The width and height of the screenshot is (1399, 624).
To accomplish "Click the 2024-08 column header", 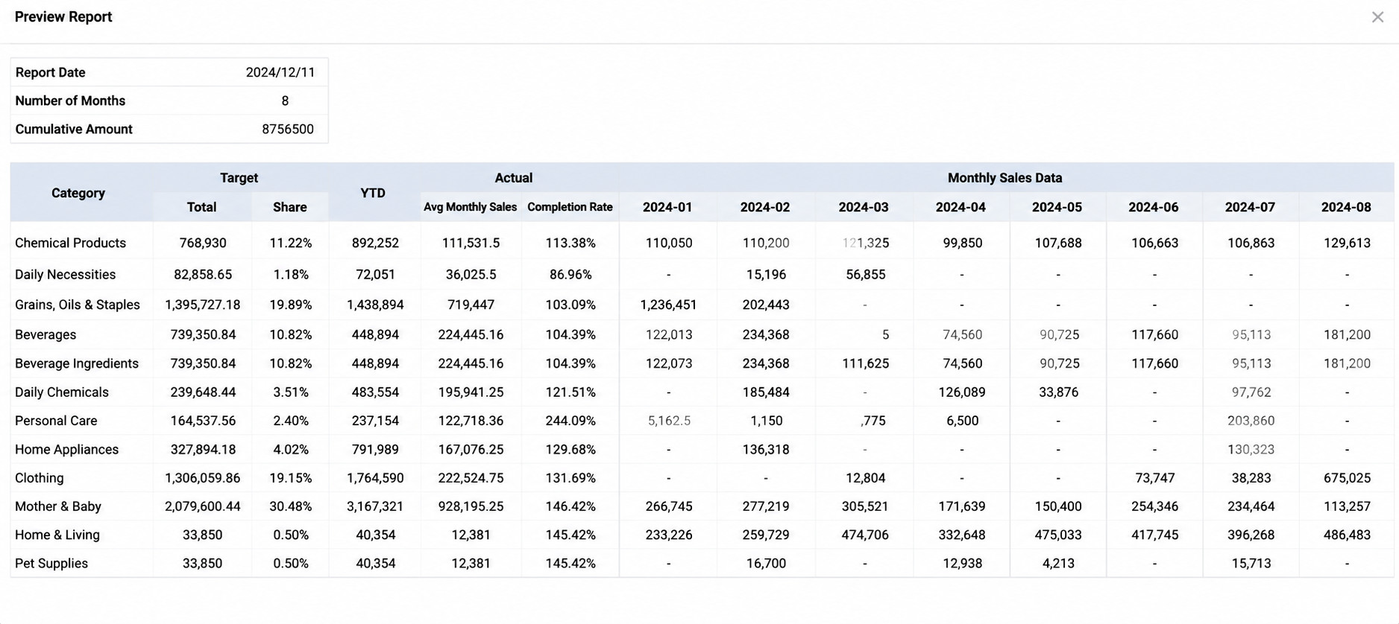I will [x=1346, y=207].
